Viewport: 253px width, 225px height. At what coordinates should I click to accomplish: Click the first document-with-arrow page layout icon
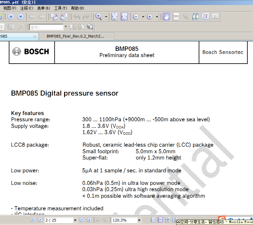(54, 17)
